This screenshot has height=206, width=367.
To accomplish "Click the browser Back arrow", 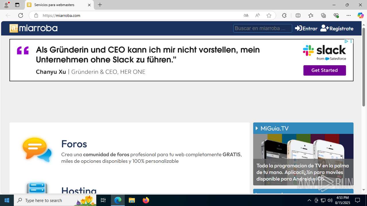I will 8,15.
